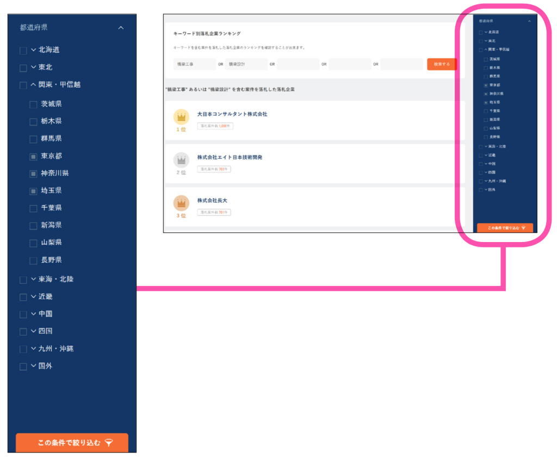The image size is (557, 459).
Task: Check the 東北 region checkbox in large sidebar
Action: pyautogui.click(x=23, y=68)
